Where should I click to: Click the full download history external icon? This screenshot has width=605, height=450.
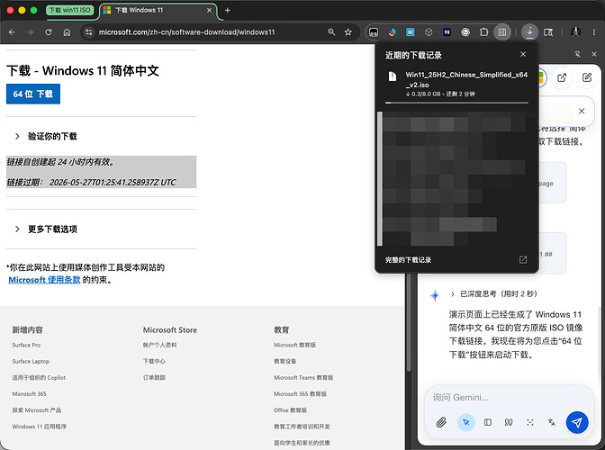[x=523, y=259]
